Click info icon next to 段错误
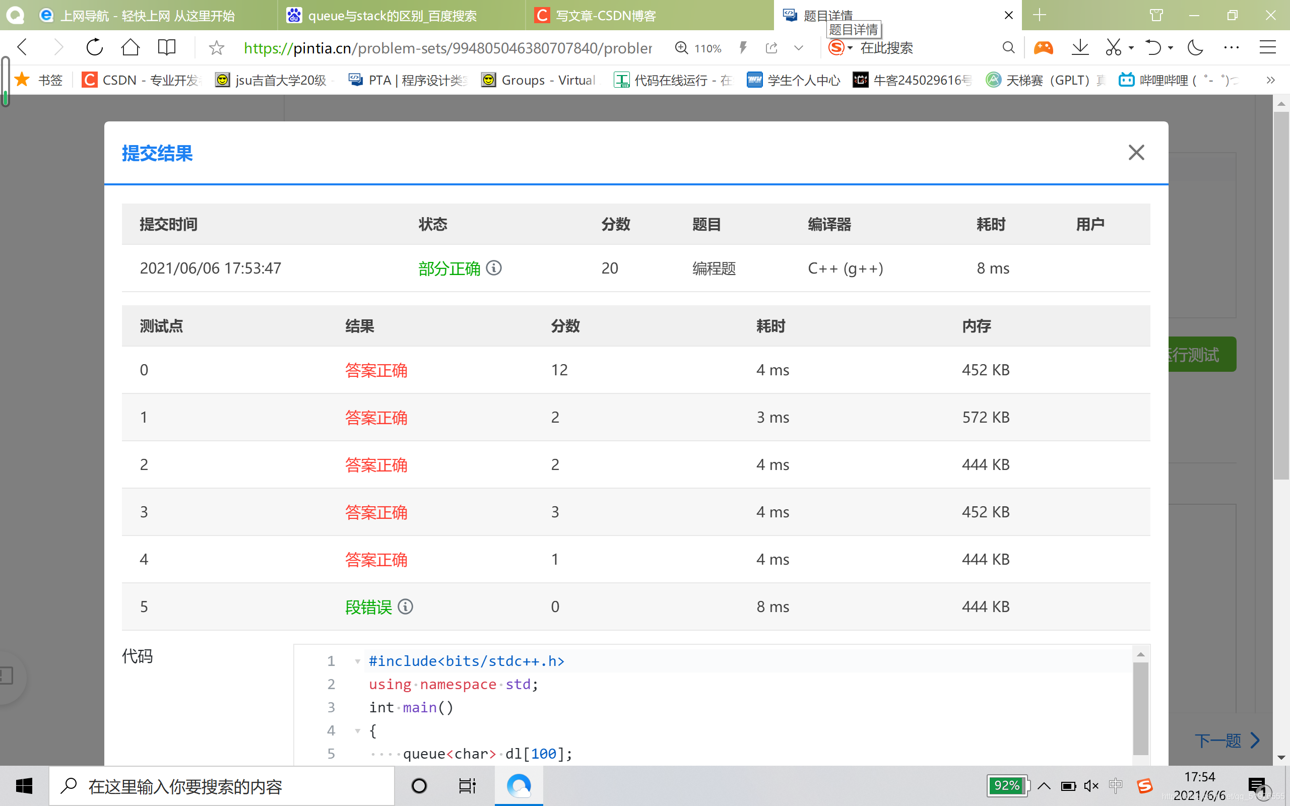1290x806 pixels. coord(406,607)
